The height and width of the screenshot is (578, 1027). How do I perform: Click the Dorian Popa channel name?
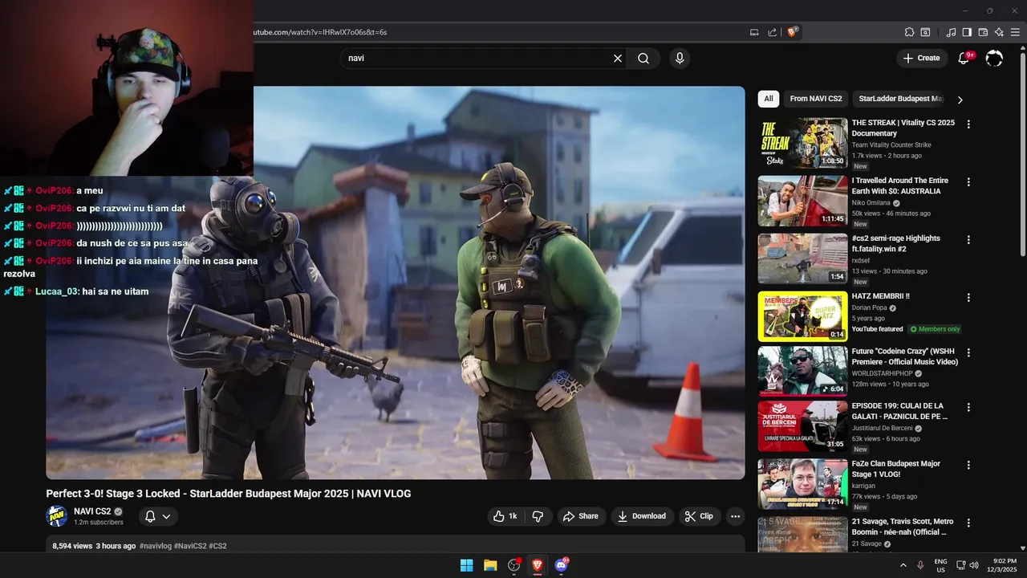[870, 307]
